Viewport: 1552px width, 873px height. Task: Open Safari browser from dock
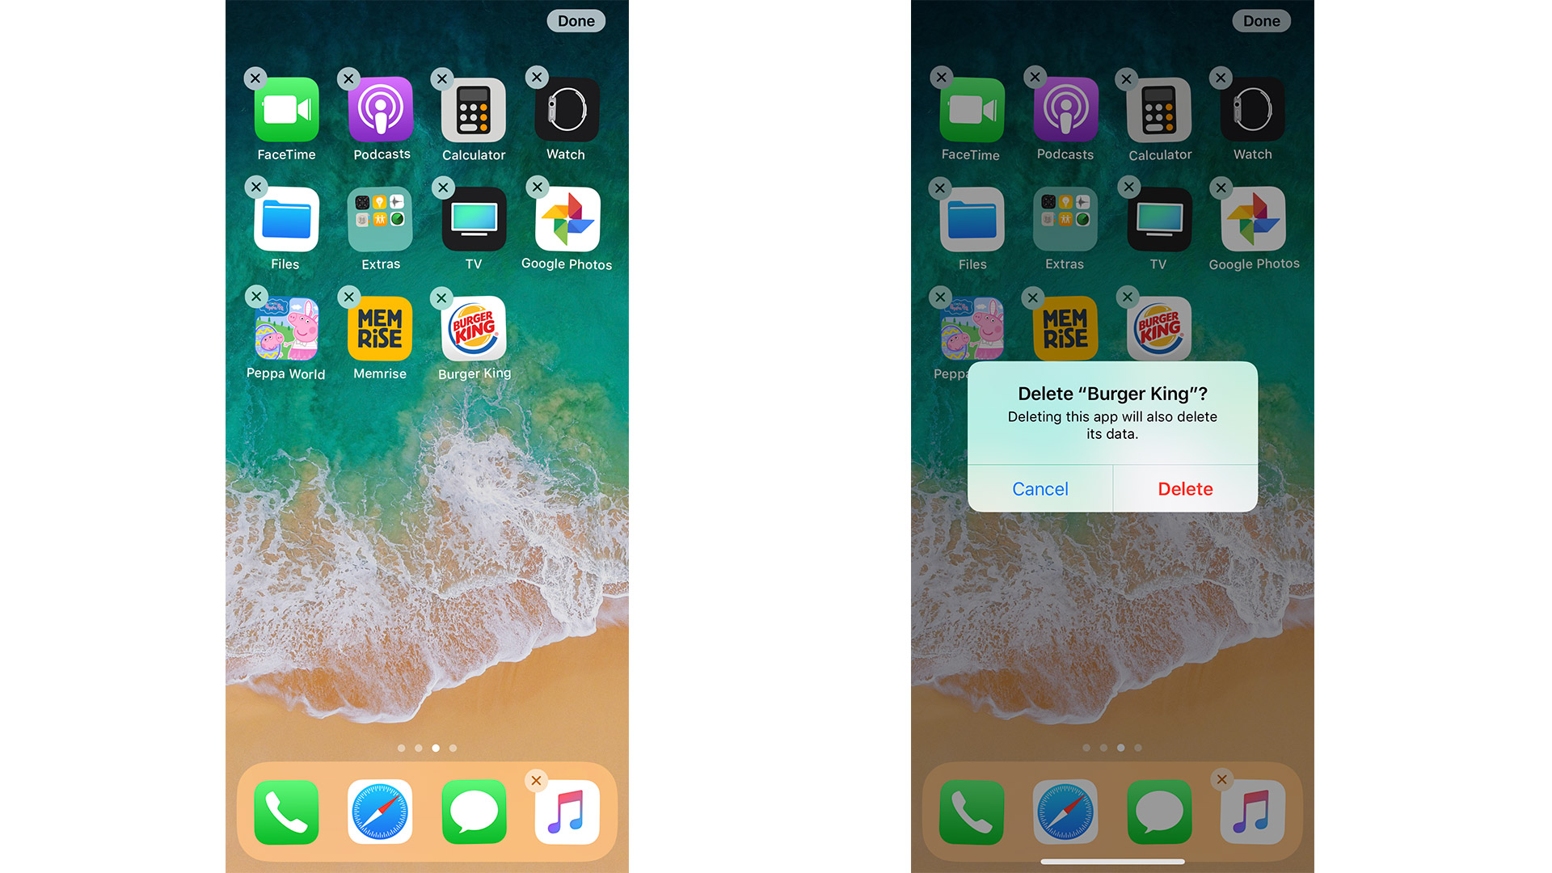click(x=378, y=812)
